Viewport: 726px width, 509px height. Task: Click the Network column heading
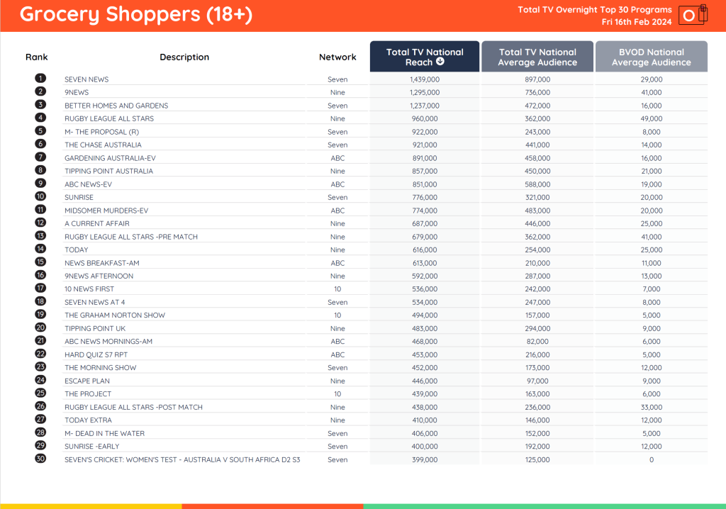[x=337, y=57]
